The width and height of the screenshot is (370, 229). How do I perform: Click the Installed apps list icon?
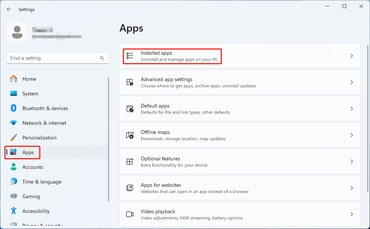point(130,56)
